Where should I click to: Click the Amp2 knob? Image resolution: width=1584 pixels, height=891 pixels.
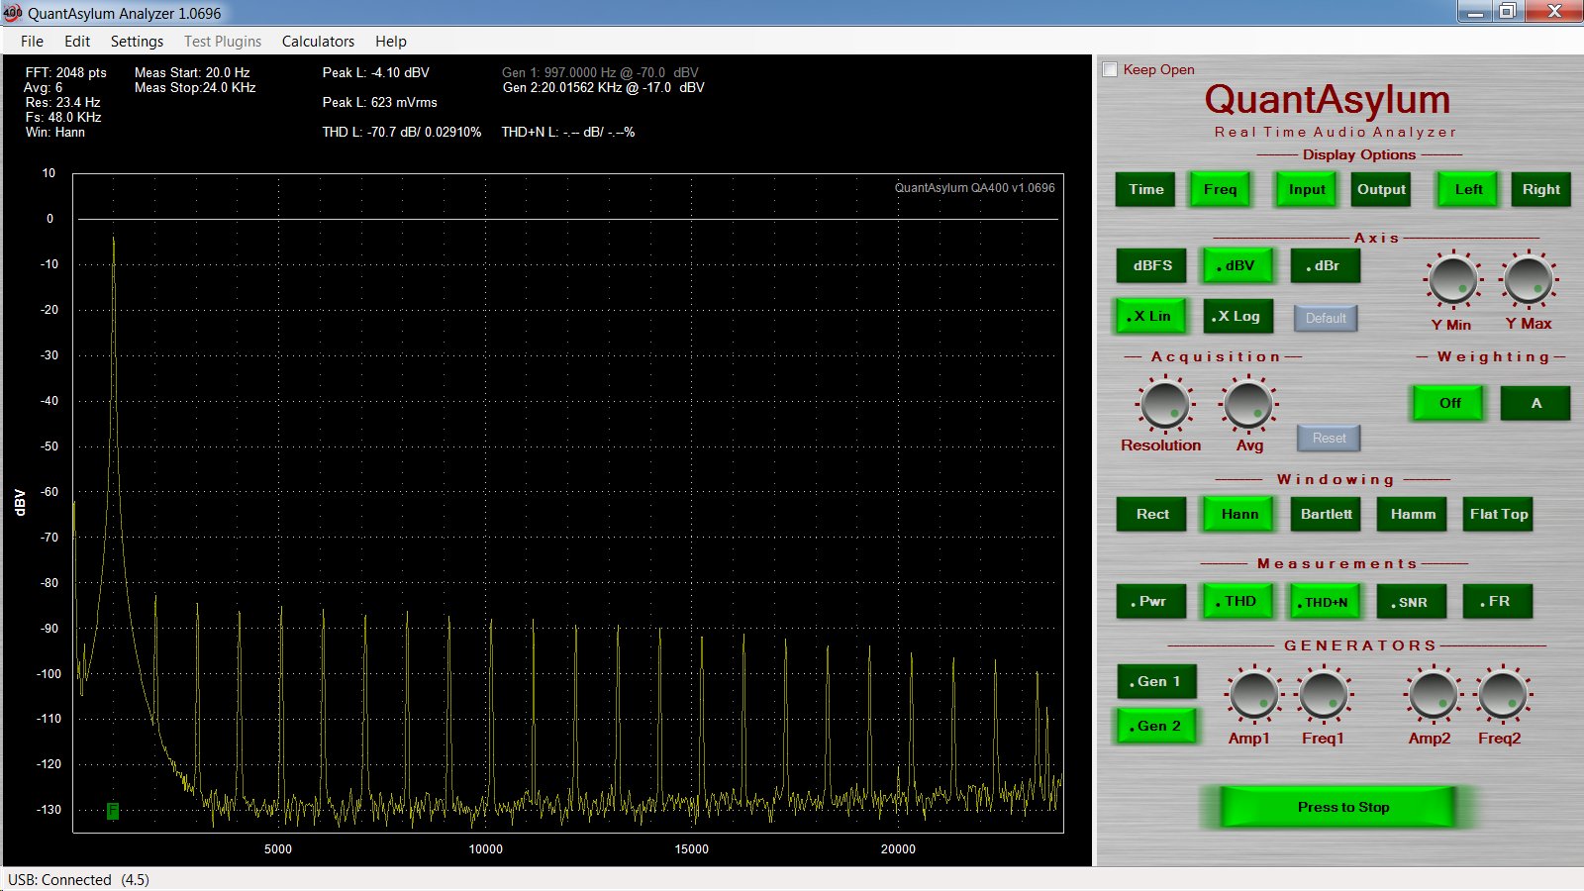[1433, 694]
